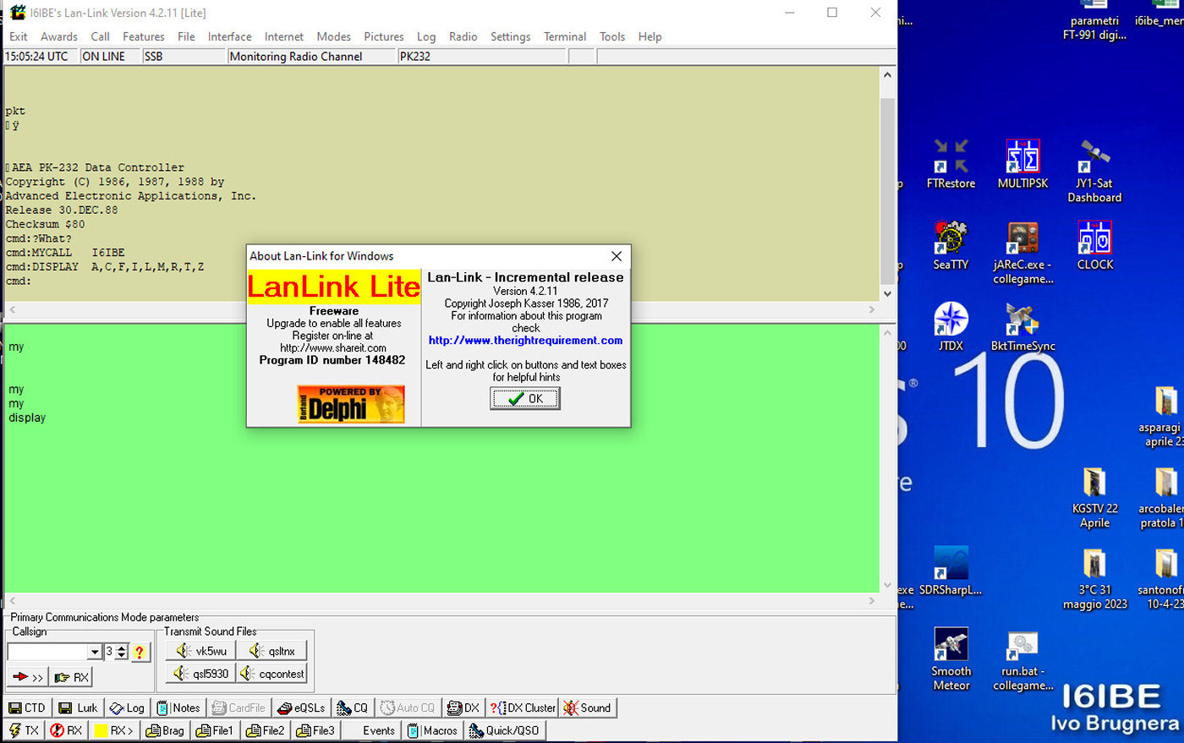Screen dimensions: 1184x743
Task: Open the Brag file button
Action: click(x=165, y=730)
